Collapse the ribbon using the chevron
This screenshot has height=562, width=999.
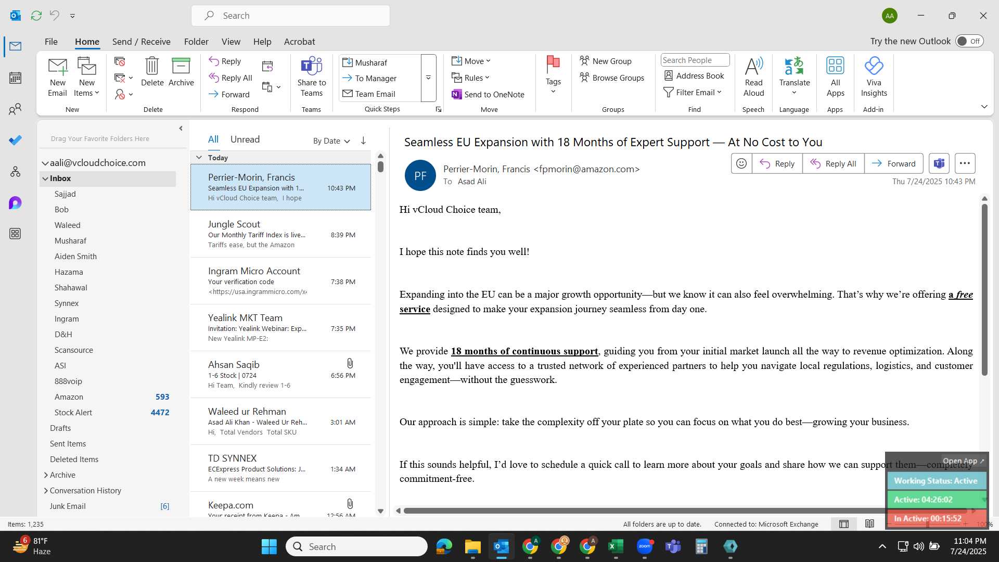[x=984, y=107]
